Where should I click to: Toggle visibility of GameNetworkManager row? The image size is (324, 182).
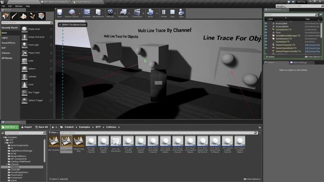pos(266,35)
